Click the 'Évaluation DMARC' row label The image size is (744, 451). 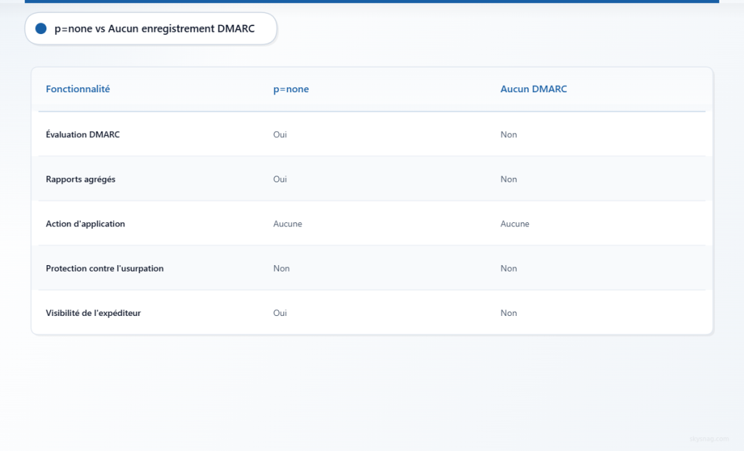83,134
